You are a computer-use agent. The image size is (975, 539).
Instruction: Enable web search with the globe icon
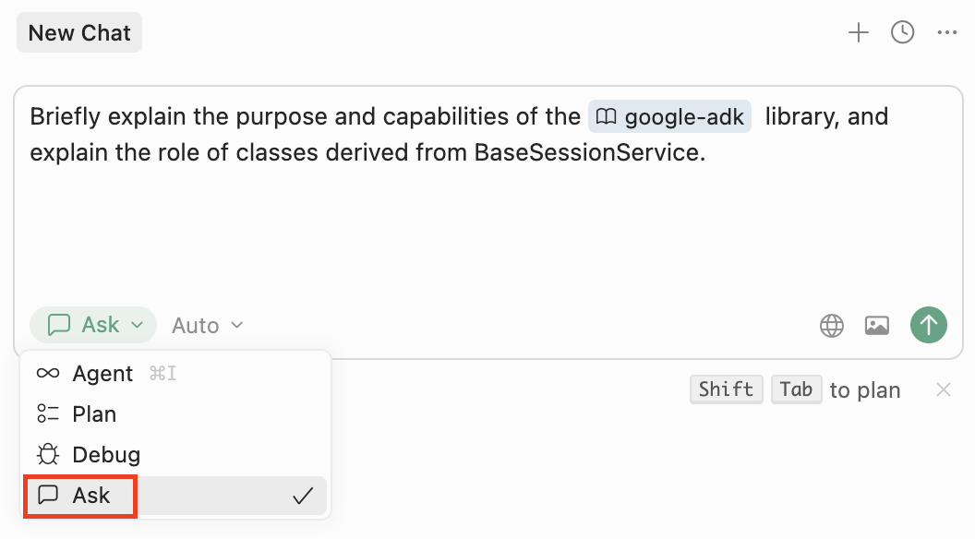click(831, 325)
